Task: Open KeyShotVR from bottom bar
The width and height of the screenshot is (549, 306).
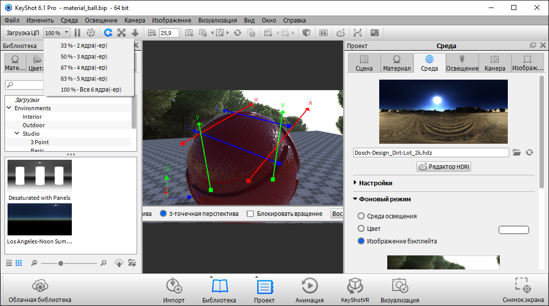Action: [x=355, y=290]
